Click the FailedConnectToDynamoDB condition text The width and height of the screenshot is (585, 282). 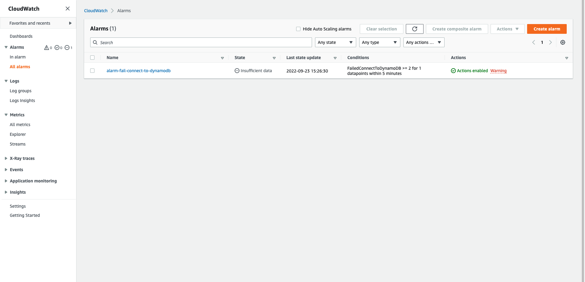click(x=384, y=71)
